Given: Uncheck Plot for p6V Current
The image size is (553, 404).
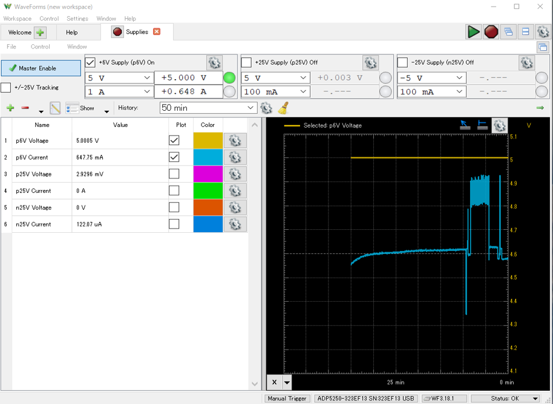Looking at the screenshot, I should 174,157.
